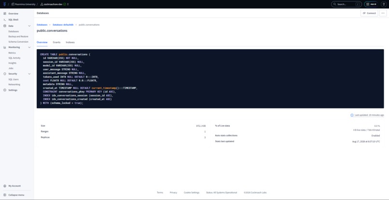Screen dimensions: 389x200
Task: Click the lightbulb icon in top bar
Action: point(384,4)
